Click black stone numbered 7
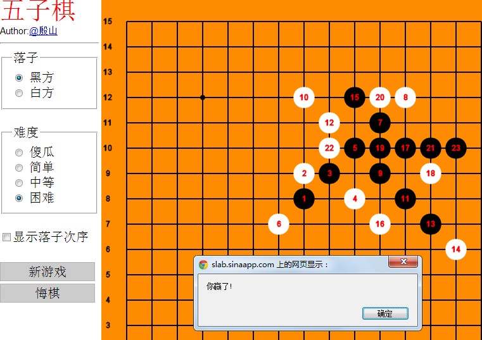The width and height of the screenshot is (482, 340). coord(380,123)
